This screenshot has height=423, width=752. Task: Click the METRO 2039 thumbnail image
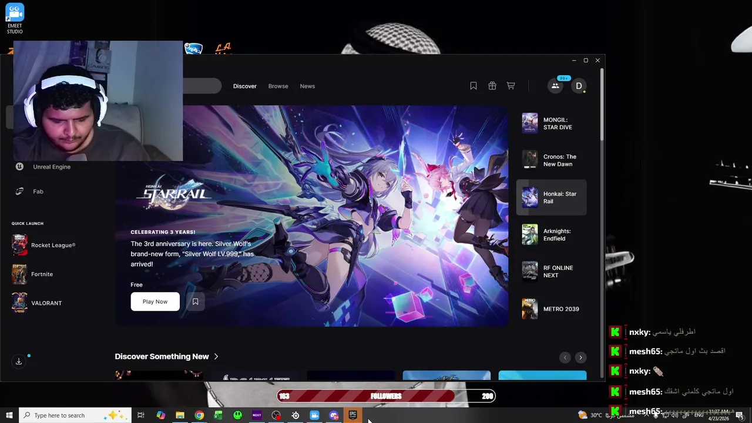(x=530, y=309)
